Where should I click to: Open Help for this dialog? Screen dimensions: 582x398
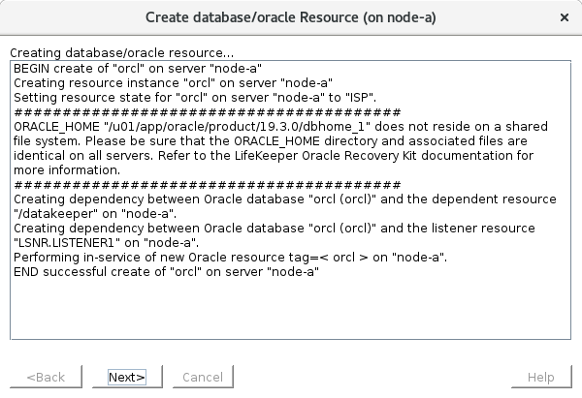click(540, 377)
